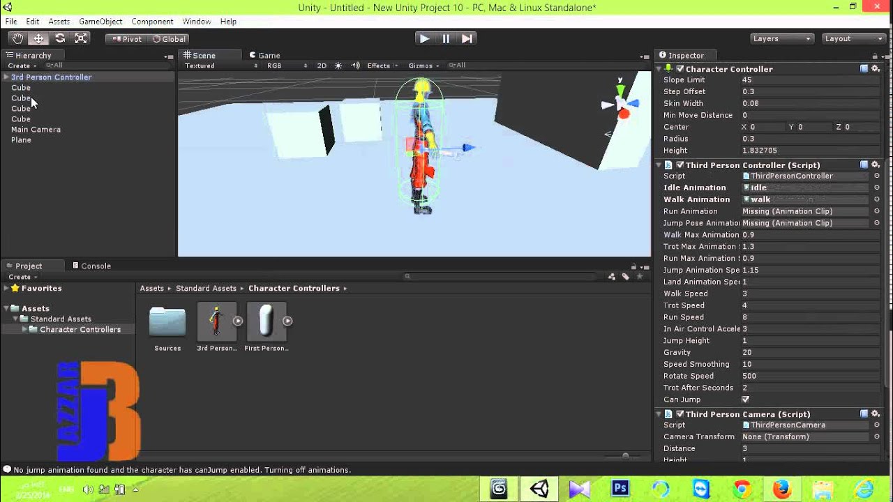Open the Component menu

click(x=152, y=22)
